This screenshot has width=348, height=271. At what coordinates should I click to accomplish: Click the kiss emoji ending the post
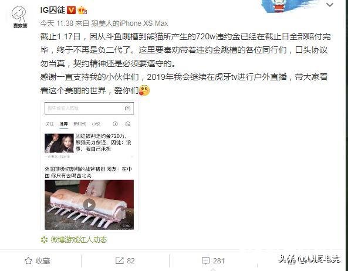pyautogui.click(x=144, y=90)
